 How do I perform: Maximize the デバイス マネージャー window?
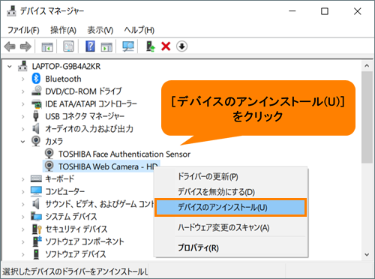[325, 11]
